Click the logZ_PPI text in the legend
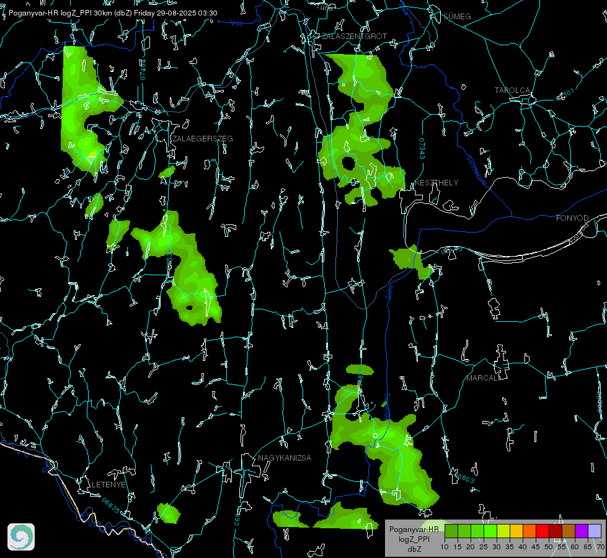607x558 pixels. coord(414,539)
